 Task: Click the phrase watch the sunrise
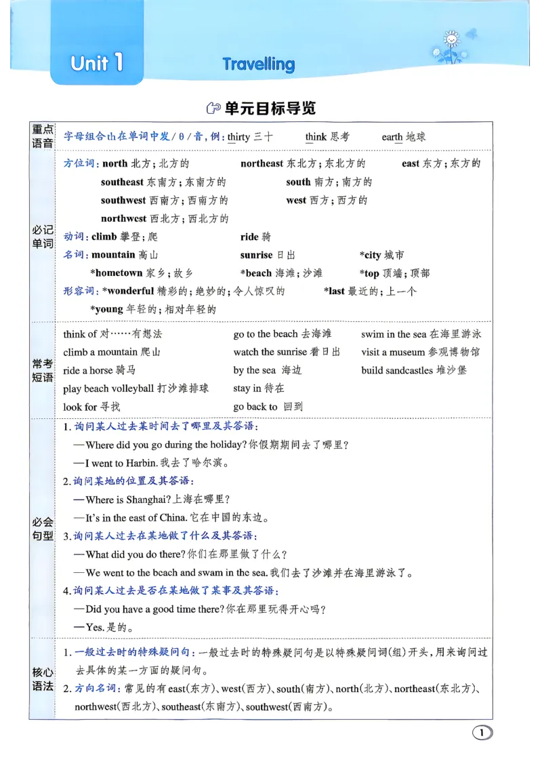click(x=287, y=352)
